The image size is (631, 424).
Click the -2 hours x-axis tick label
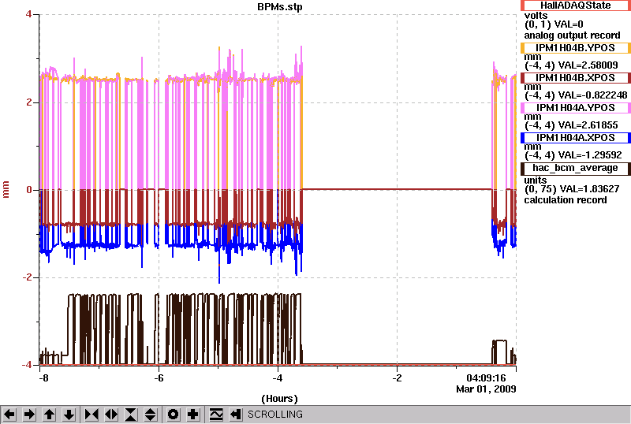click(x=398, y=378)
